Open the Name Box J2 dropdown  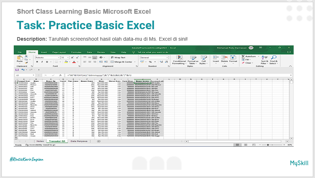33,75
